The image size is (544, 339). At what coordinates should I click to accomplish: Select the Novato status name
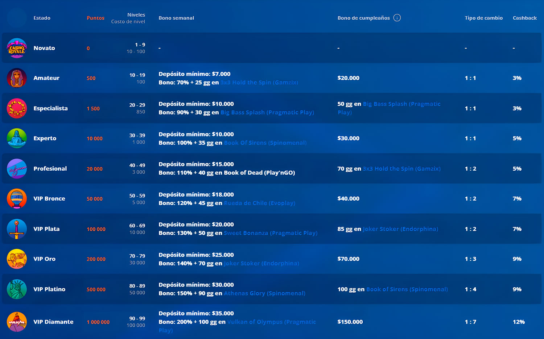click(x=44, y=48)
